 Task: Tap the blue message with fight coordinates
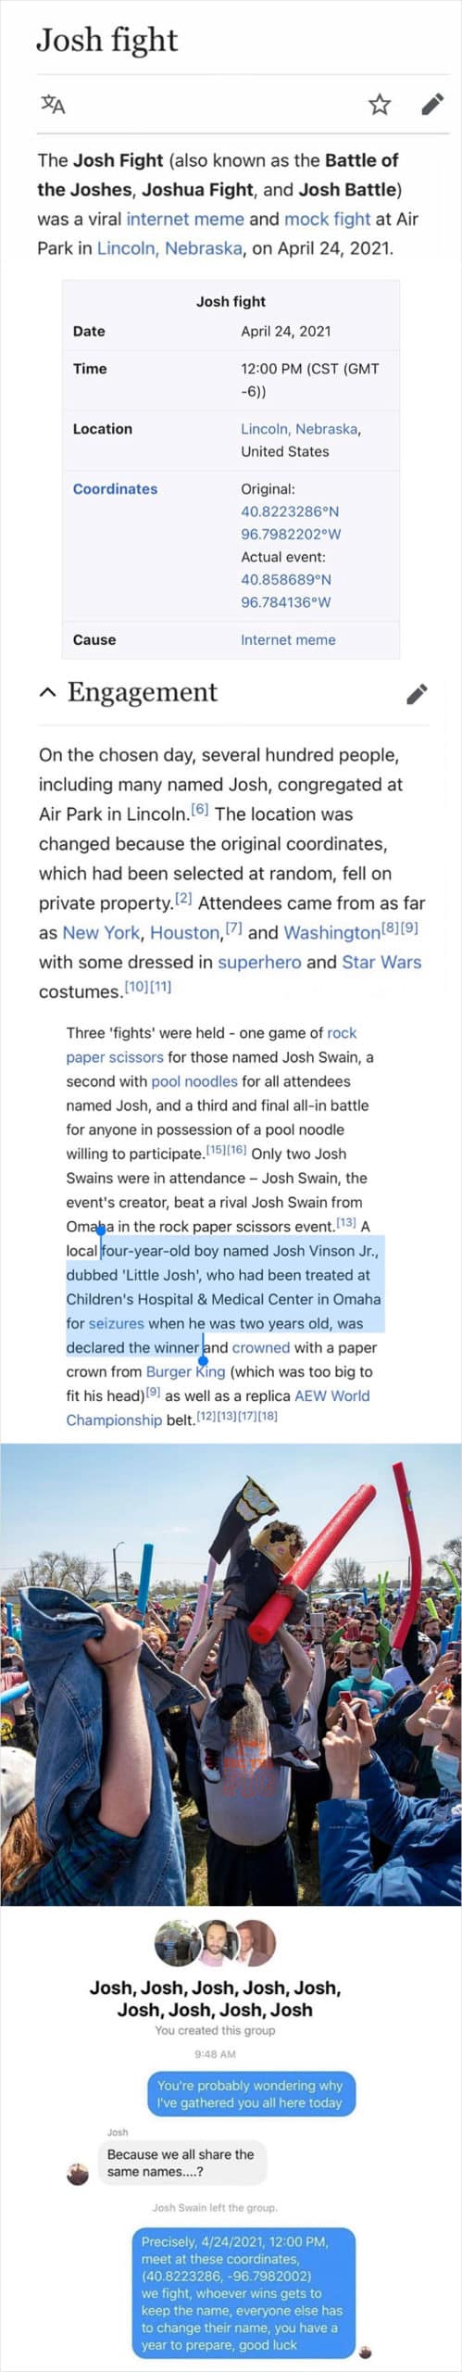tap(243, 2292)
